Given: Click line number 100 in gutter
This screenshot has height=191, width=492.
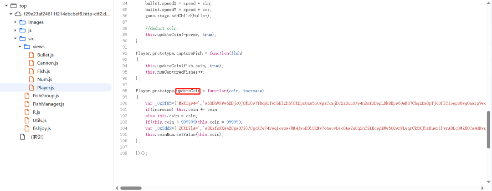Looking at the screenshot, I should click(x=124, y=103).
